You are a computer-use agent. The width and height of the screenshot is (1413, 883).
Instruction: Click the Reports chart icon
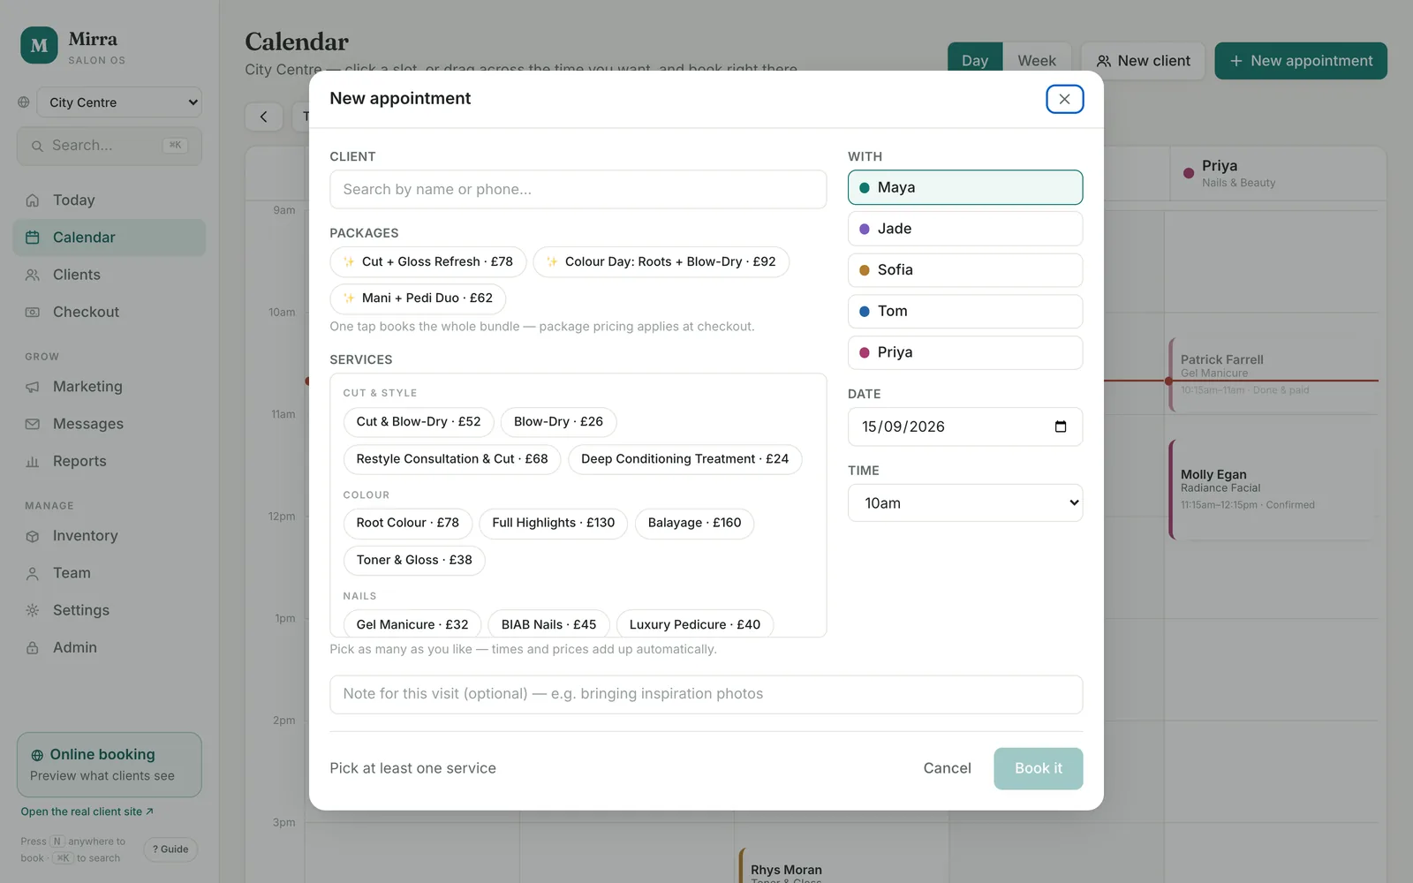pyautogui.click(x=33, y=461)
